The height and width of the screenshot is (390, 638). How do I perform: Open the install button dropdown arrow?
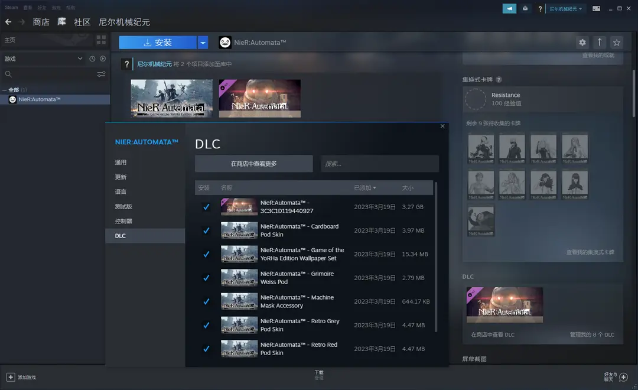click(x=203, y=43)
